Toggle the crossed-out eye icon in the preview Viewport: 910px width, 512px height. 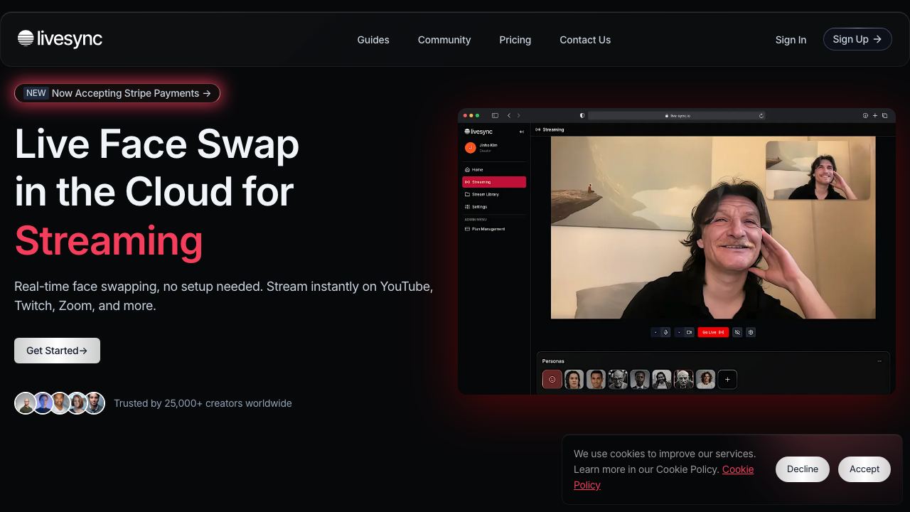pos(737,332)
